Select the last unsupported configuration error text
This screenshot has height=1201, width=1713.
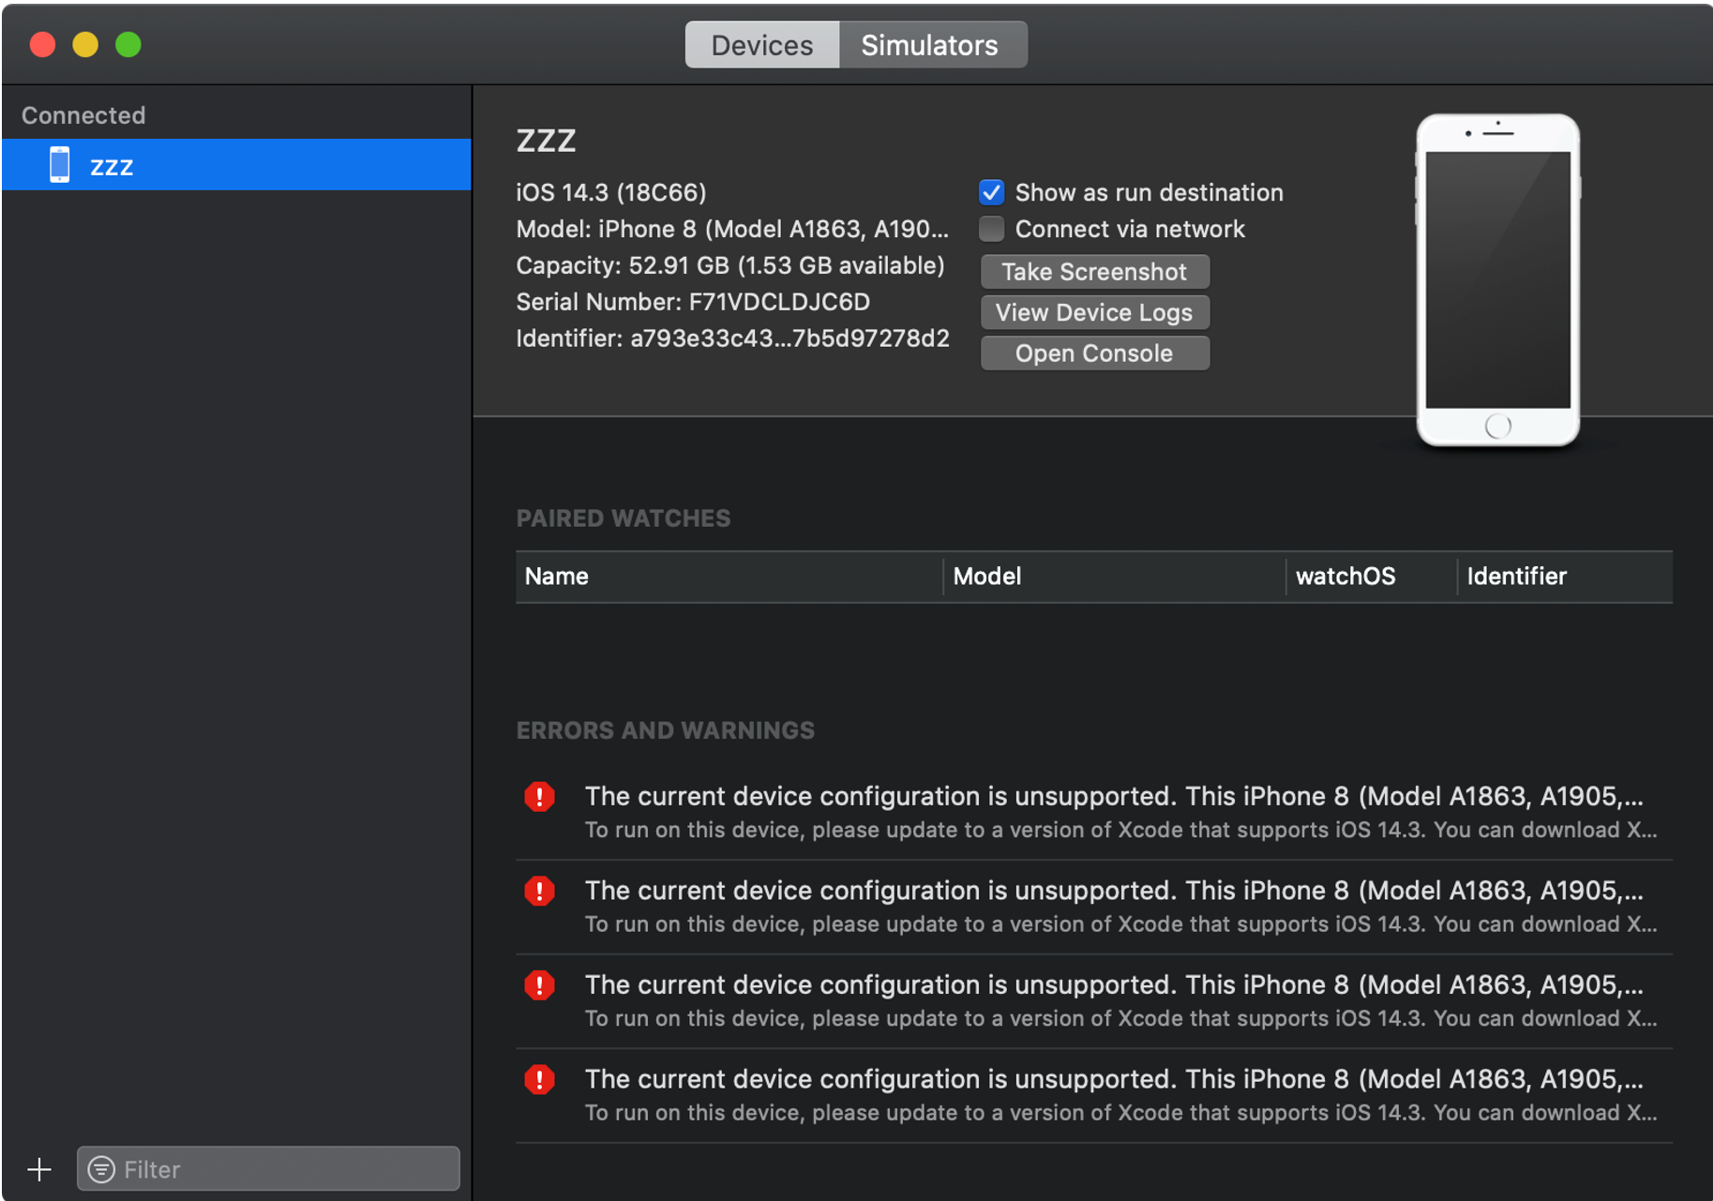pos(1114,1079)
